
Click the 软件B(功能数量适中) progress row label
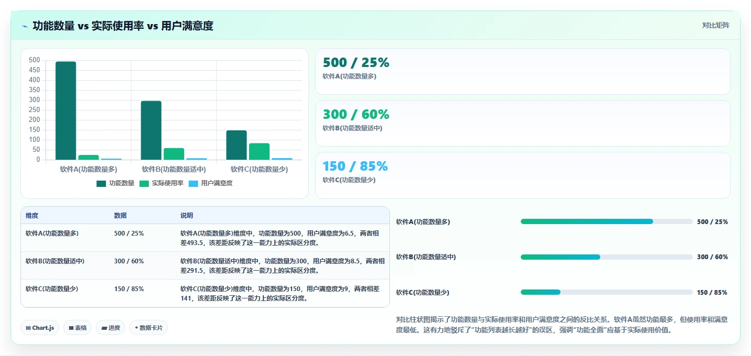[x=426, y=257]
